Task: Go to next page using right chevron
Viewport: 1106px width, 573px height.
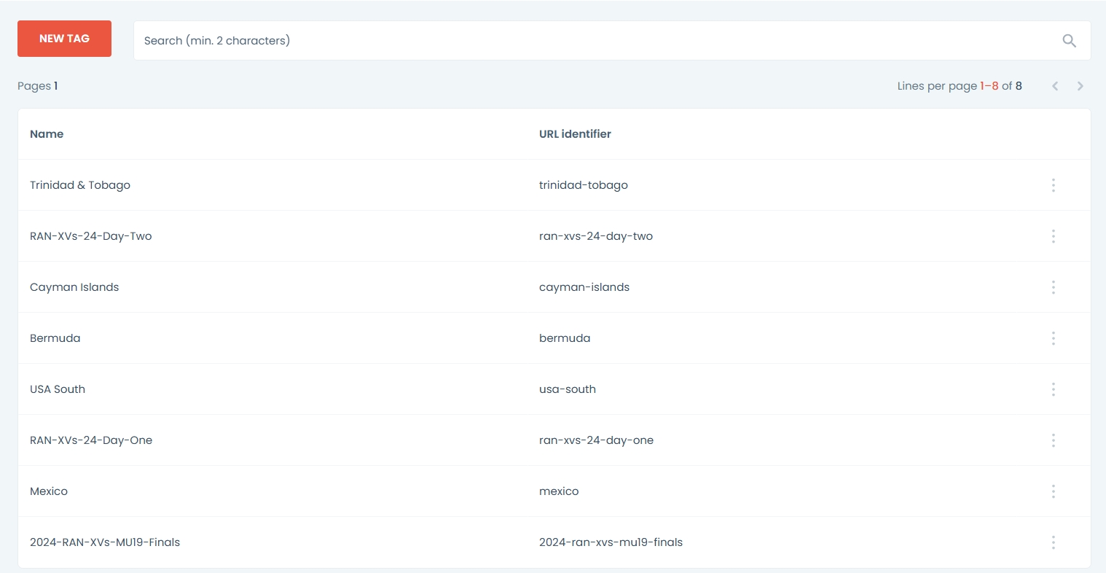Action: click(x=1080, y=86)
